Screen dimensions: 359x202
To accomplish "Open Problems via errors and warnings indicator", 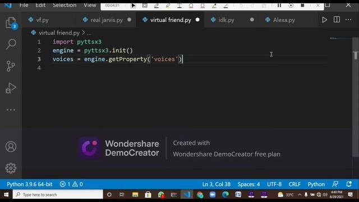I will click(x=71, y=184).
